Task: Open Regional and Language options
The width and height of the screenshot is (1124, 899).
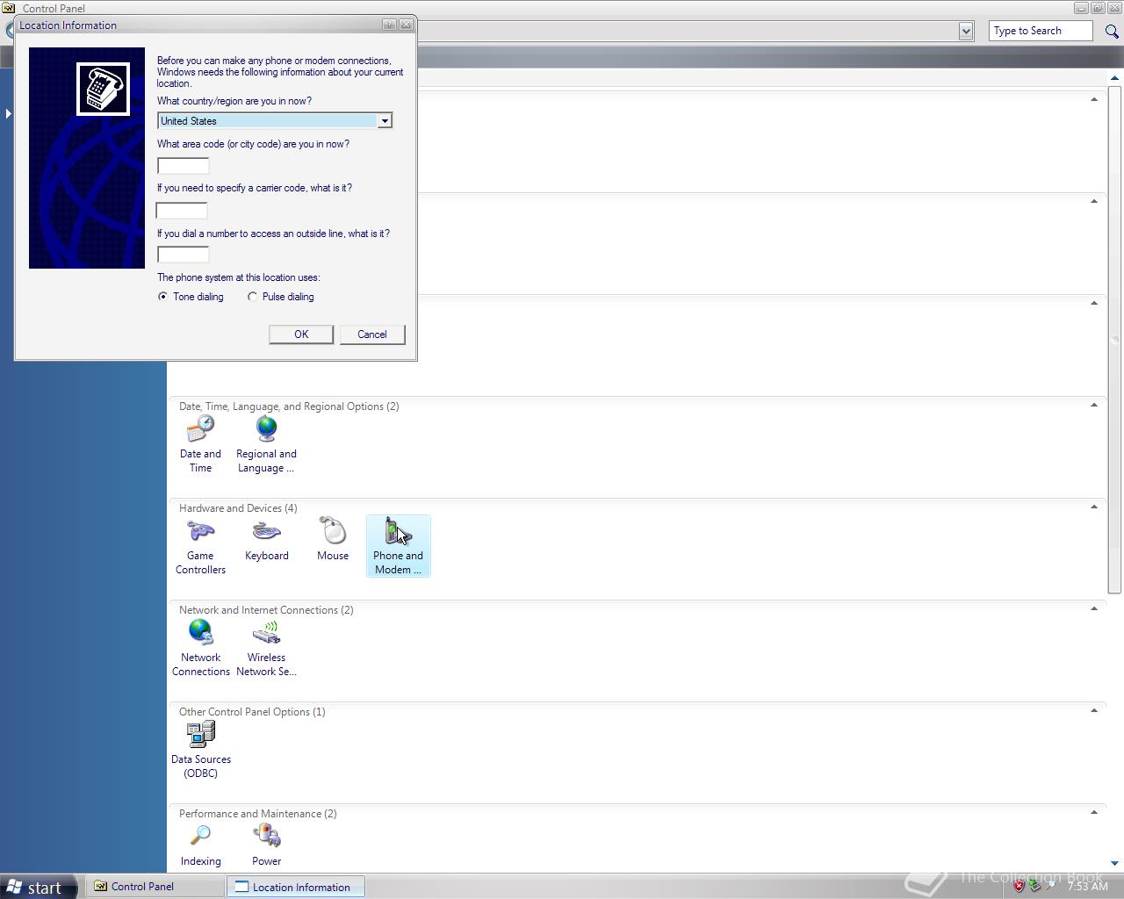Action: click(266, 445)
